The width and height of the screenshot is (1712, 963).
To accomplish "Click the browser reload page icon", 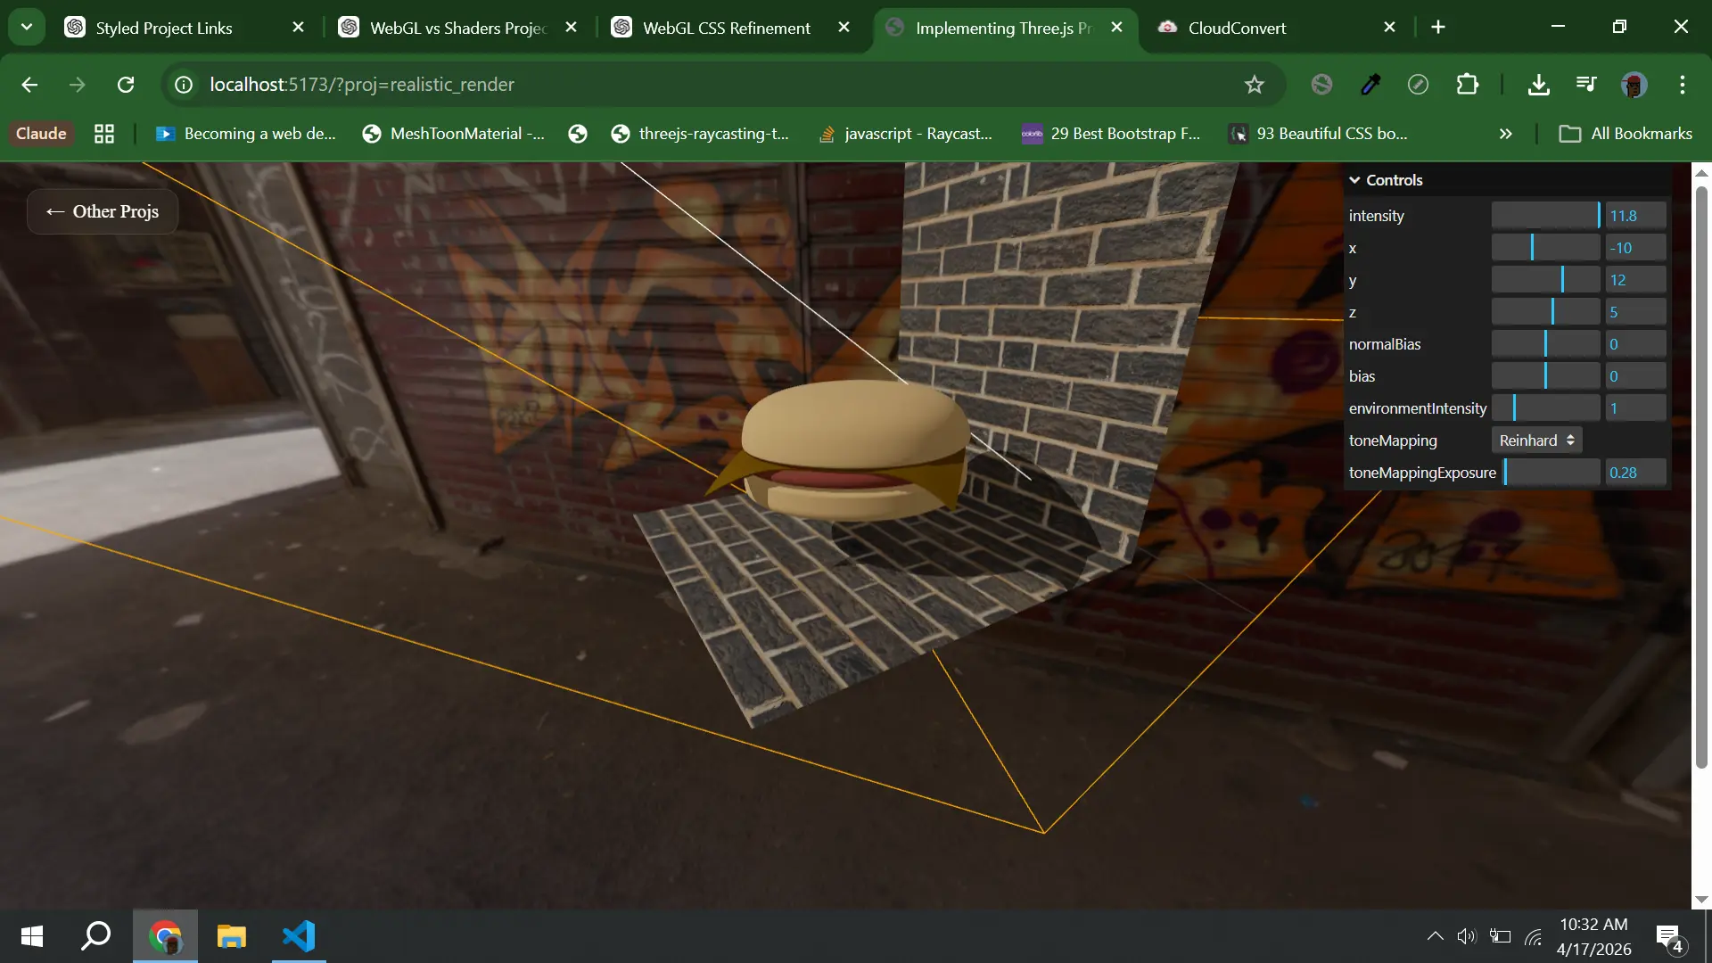I will click(126, 85).
